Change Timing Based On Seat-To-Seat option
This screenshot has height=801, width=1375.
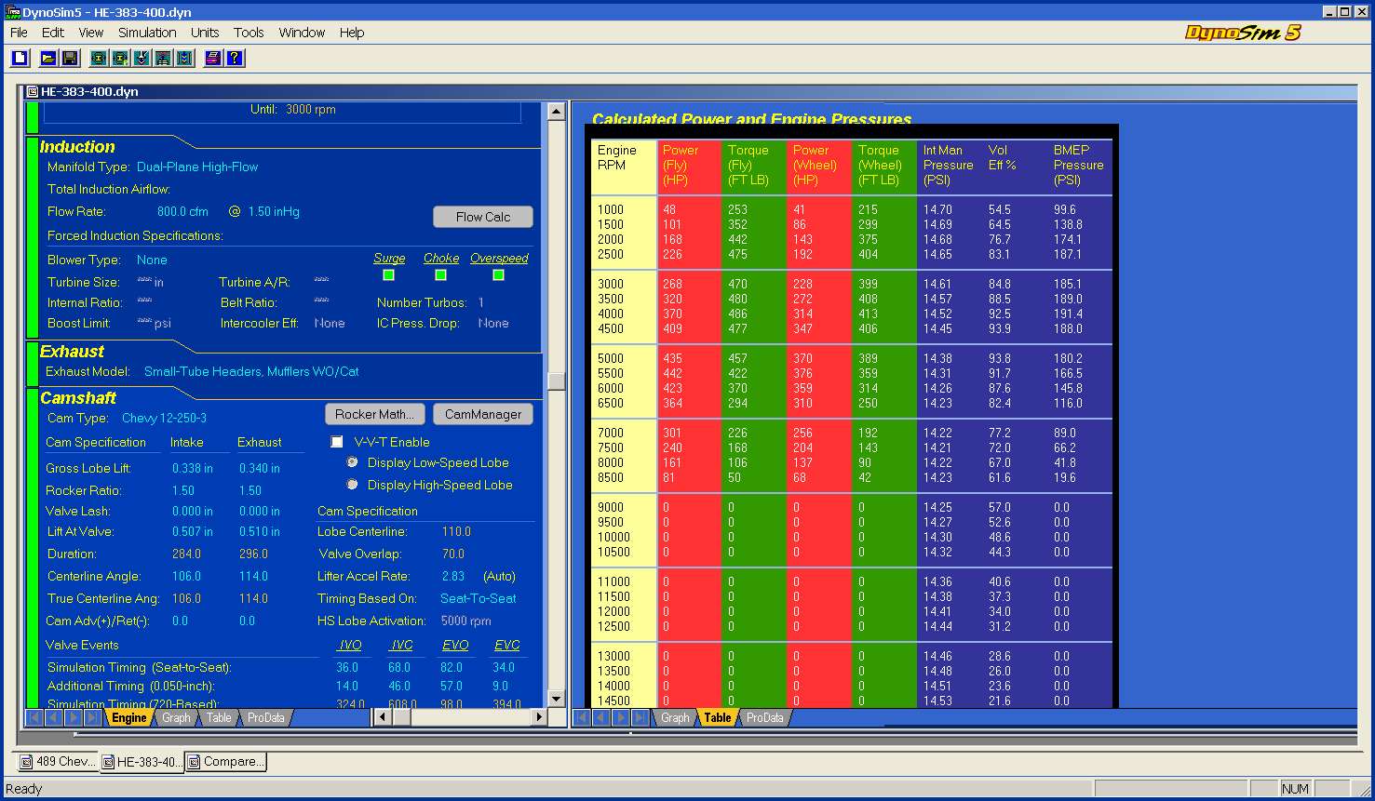[479, 598]
